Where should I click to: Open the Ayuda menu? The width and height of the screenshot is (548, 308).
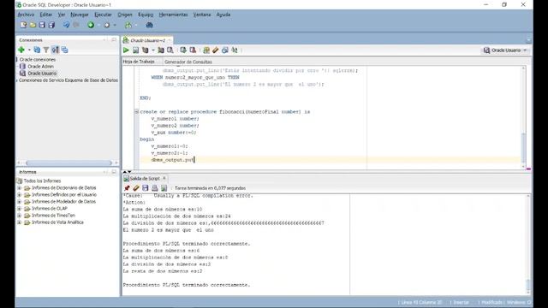click(223, 15)
